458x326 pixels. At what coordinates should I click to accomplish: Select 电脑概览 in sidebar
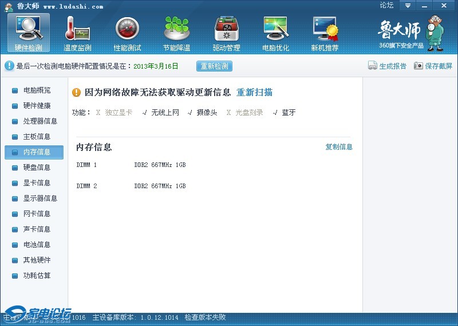tap(37, 90)
